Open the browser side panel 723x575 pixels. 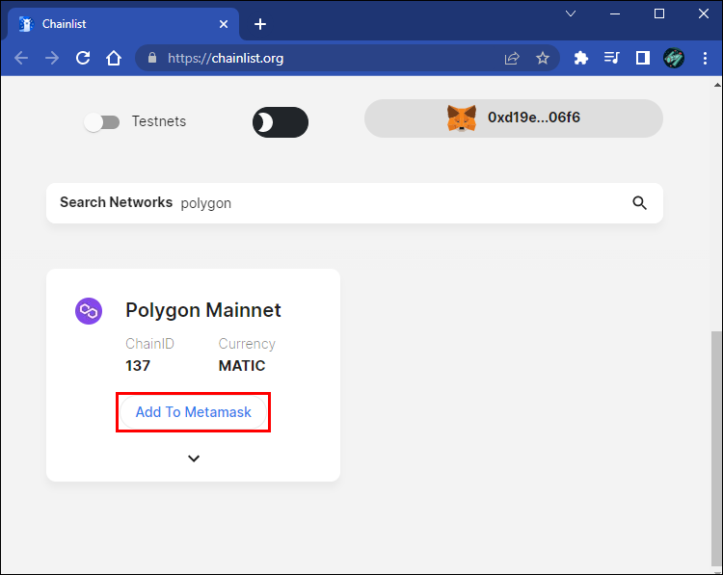(x=643, y=58)
